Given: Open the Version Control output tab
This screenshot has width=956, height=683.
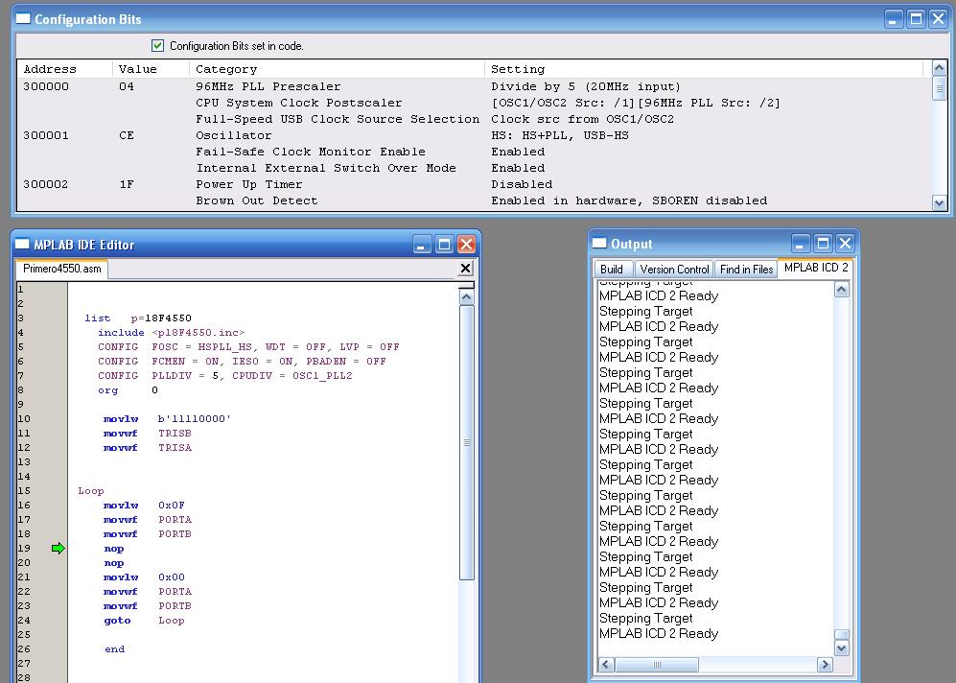Looking at the screenshot, I should (x=674, y=270).
